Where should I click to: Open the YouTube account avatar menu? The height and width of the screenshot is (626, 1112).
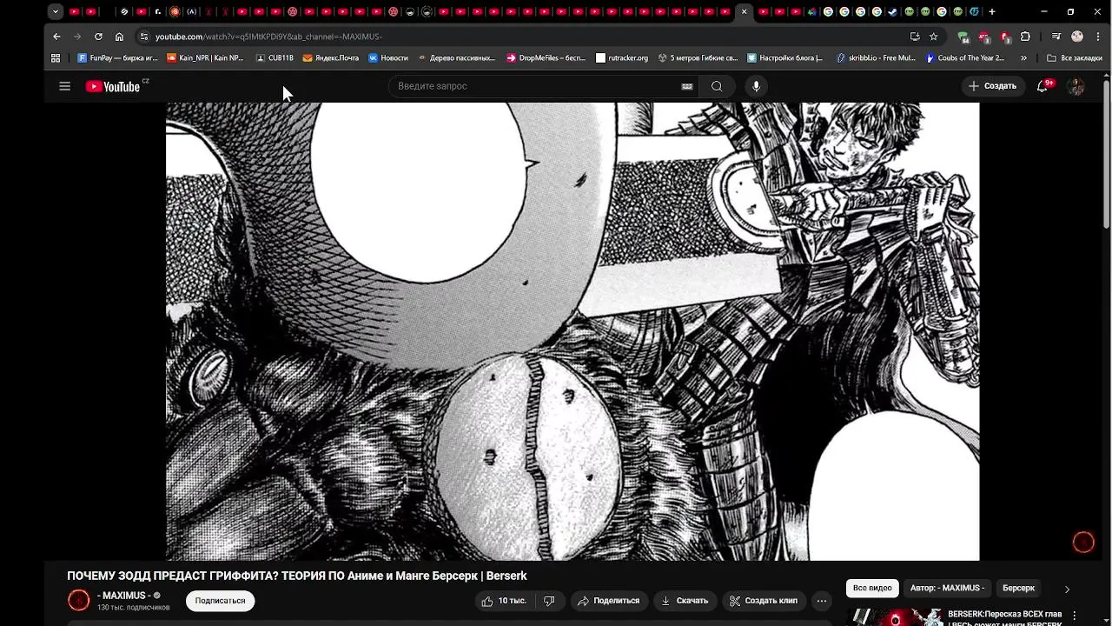tap(1076, 86)
